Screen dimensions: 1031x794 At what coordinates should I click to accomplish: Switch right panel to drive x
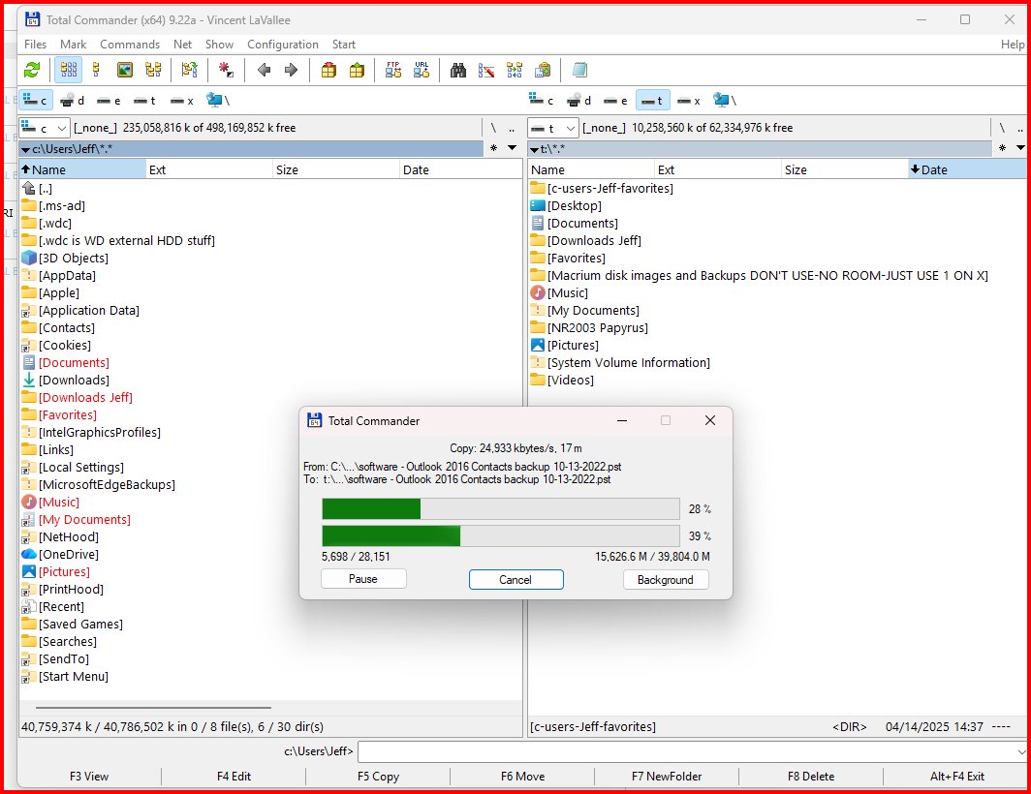point(688,101)
